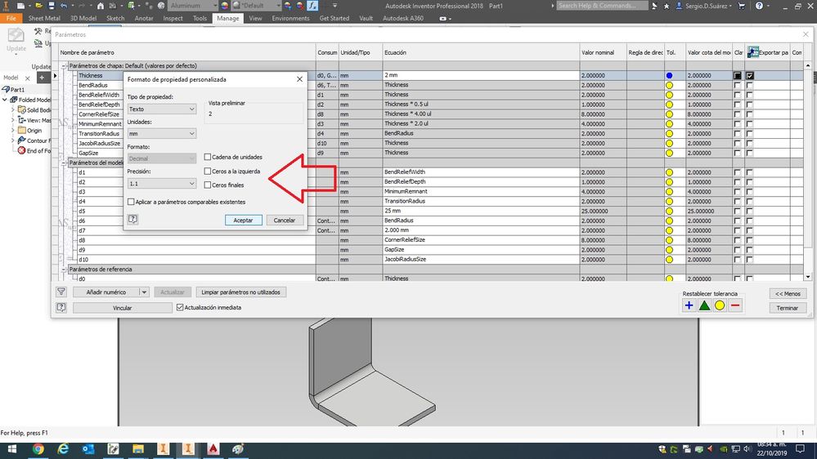The image size is (817, 459).
Task: Enable Ceros finales checkbox
Action: [208, 185]
